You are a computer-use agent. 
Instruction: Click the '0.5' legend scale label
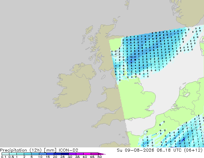pyautogui.click(x=11, y=157)
